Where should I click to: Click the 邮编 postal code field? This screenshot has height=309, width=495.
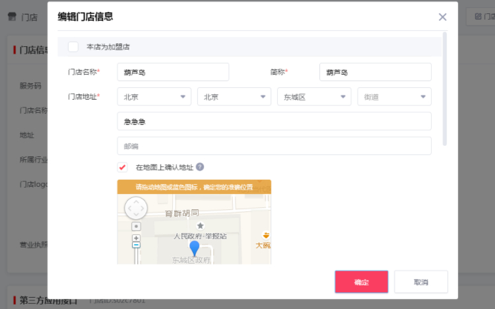point(274,146)
